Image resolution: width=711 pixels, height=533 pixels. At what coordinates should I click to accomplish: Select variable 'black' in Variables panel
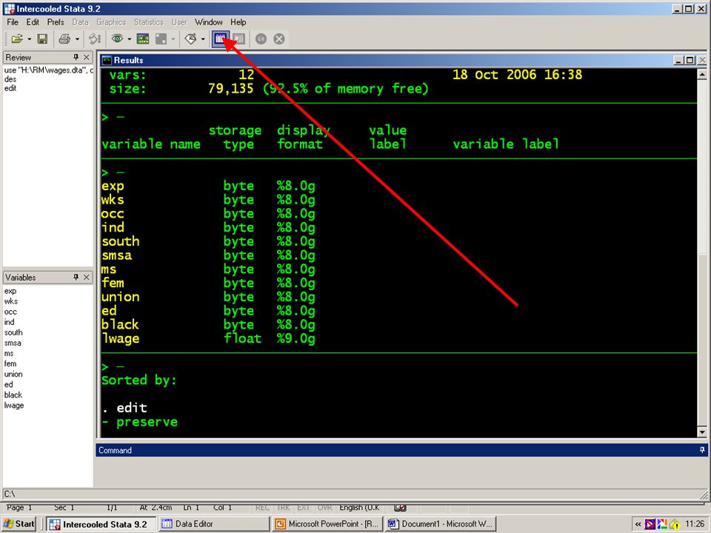click(x=13, y=395)
